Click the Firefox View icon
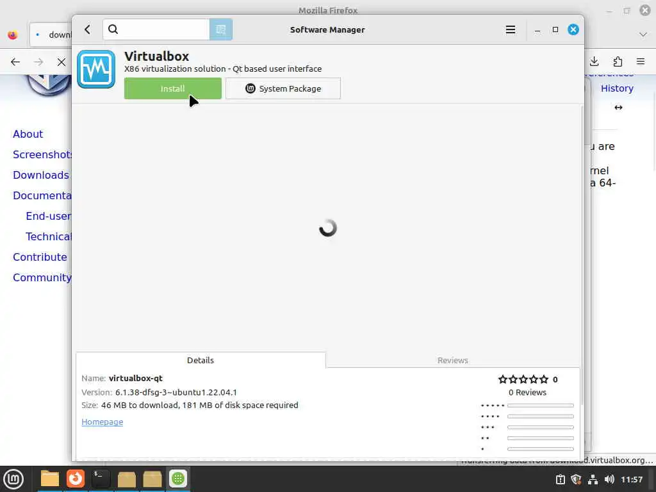The height and width of the screenshot is (492, 656). 13,35
